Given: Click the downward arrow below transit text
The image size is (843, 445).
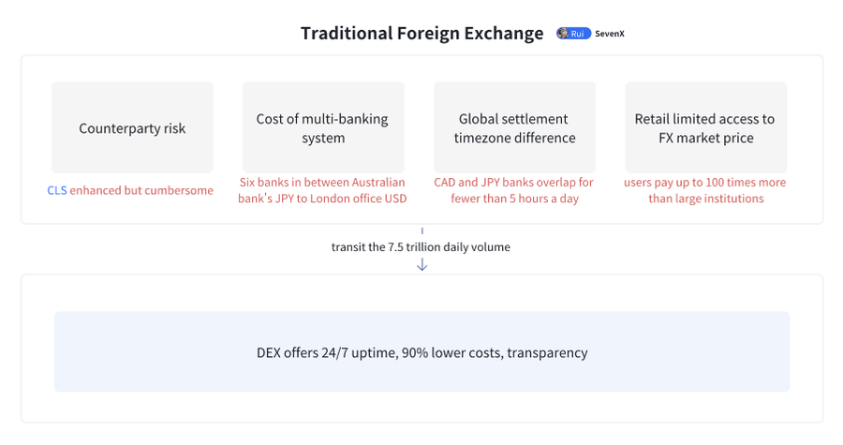Looking at the screenshot, I should point(421,265).
